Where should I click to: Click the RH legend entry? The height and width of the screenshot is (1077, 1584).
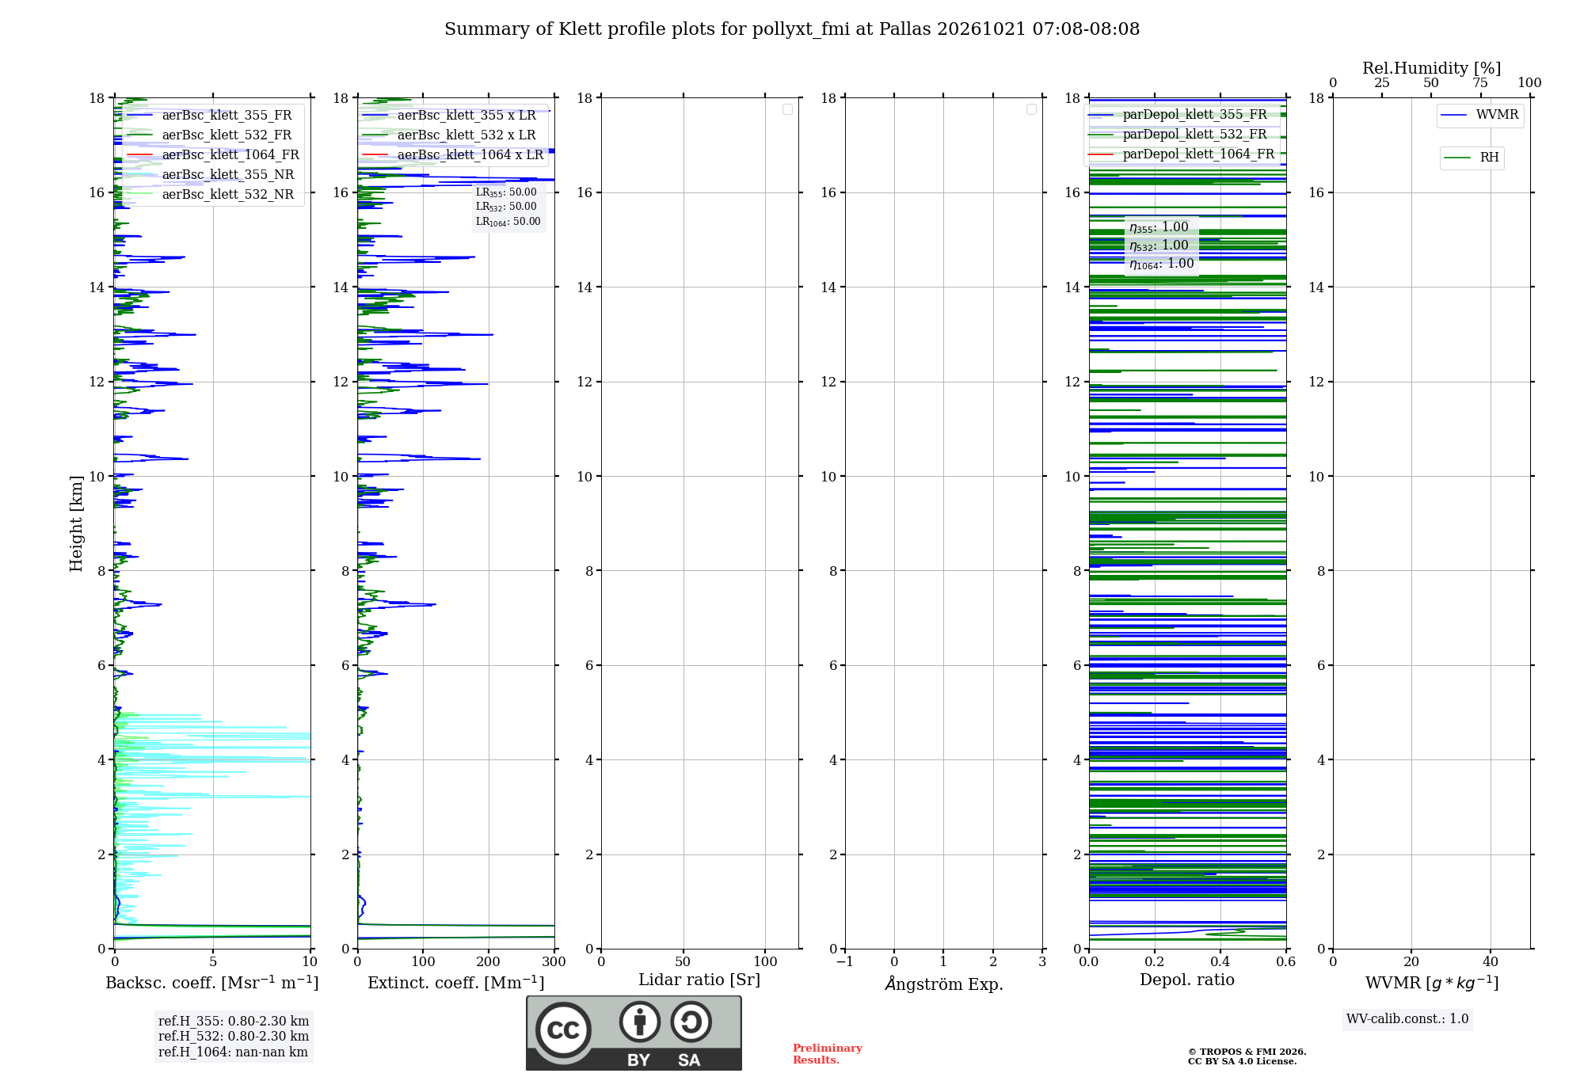click(x=1472, y=158)
